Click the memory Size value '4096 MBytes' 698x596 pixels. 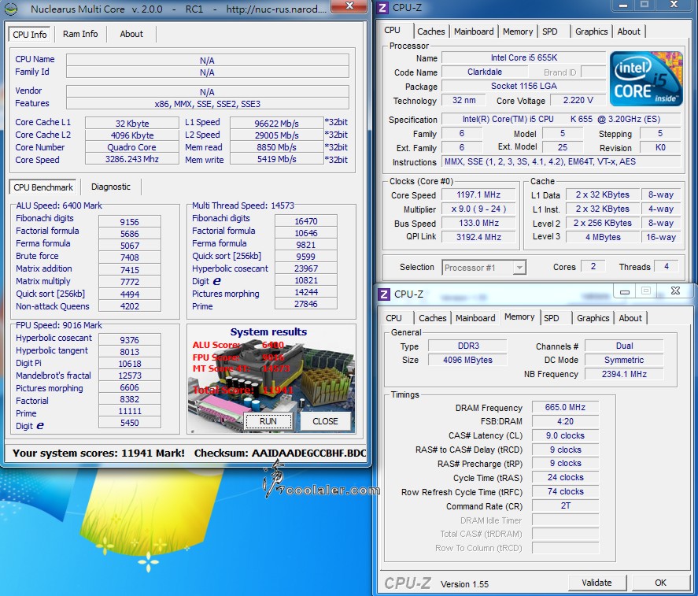click(x=468, y=360)
